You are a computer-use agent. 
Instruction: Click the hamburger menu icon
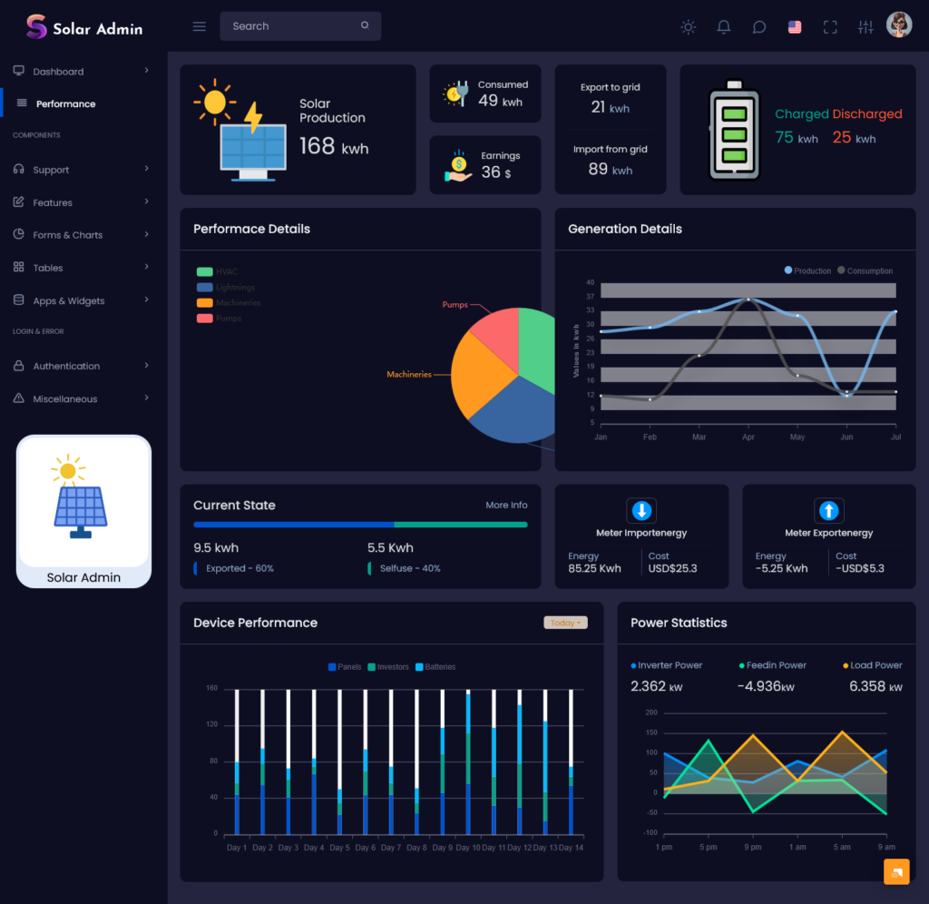tap(200, 26)
